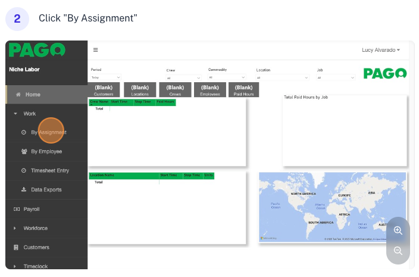
Task: Select By Assignment in the sidebar
Action: pos(48,132)
